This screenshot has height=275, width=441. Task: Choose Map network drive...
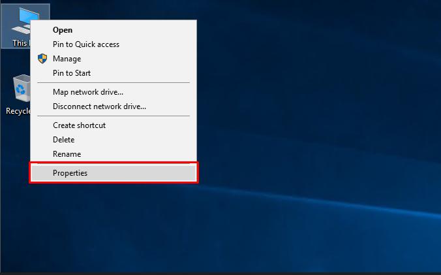coord(114,92)
